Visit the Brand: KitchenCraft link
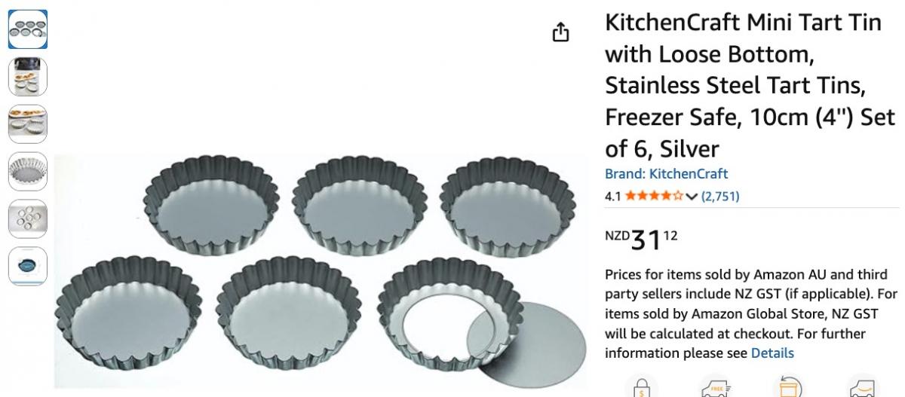This screenshot has width=905, height=397. pyautogui.click(x=666, y=174)
